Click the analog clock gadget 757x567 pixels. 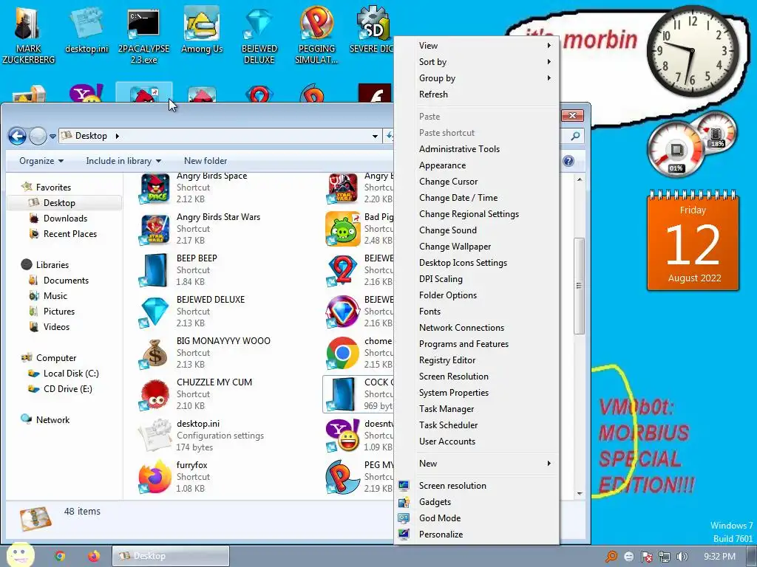[x=692, y=51]
